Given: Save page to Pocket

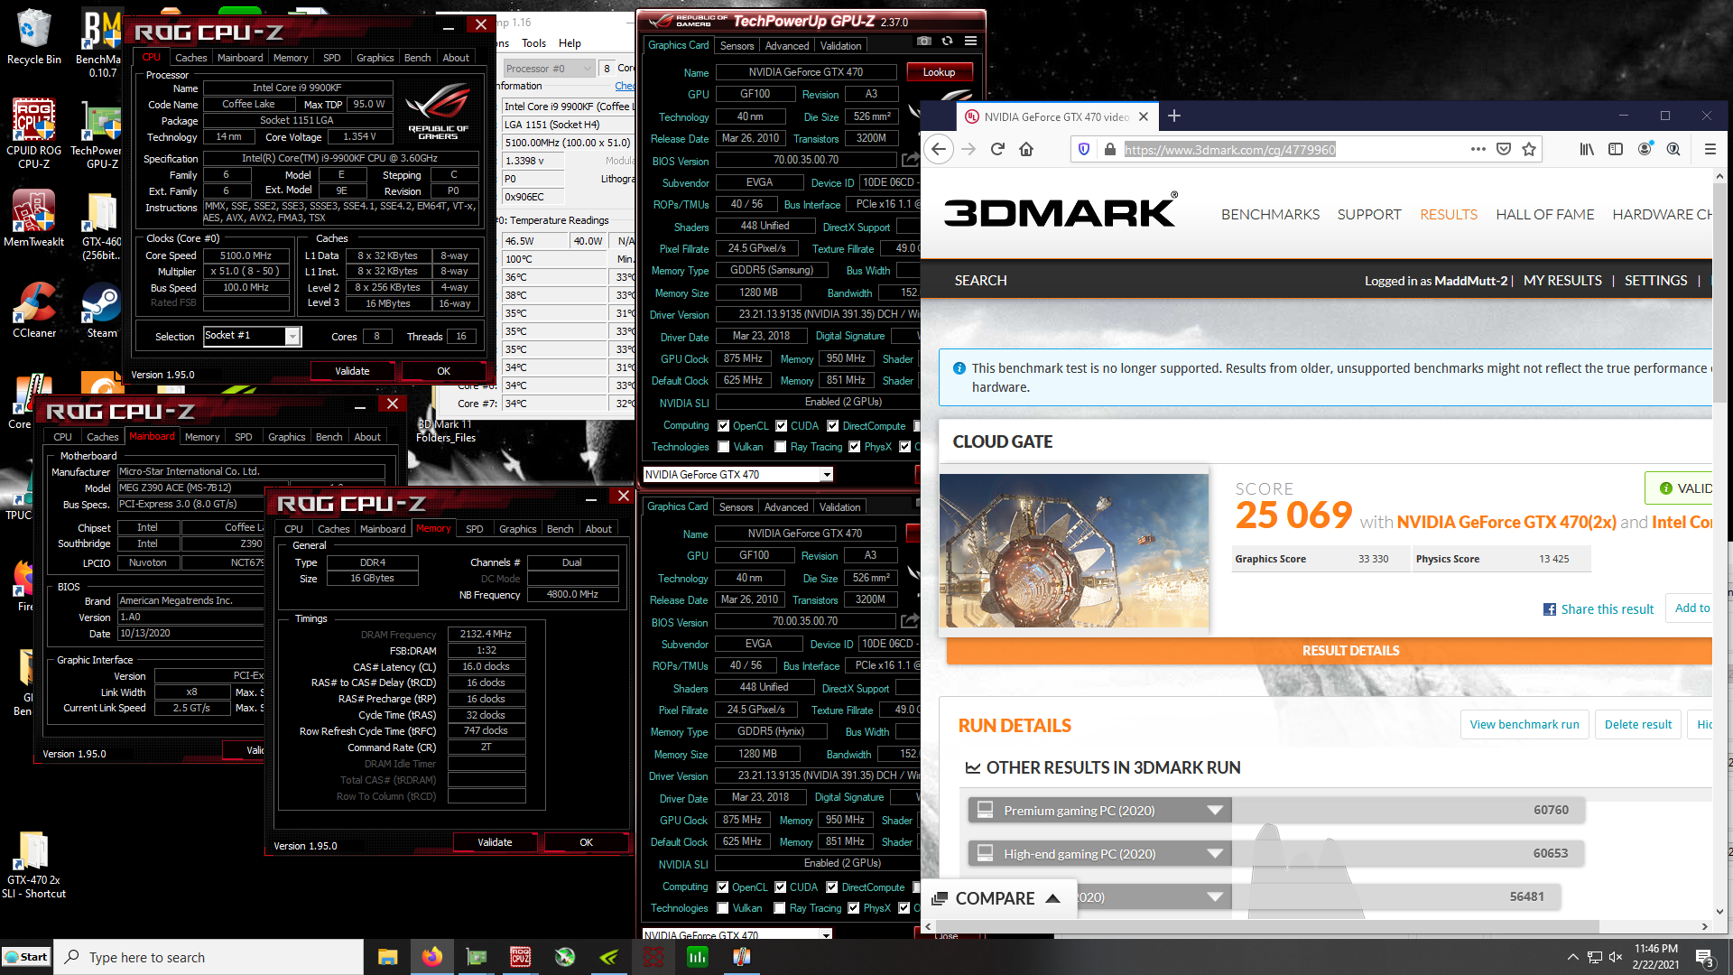Looking at the screenshot, I should (1504, 149).
